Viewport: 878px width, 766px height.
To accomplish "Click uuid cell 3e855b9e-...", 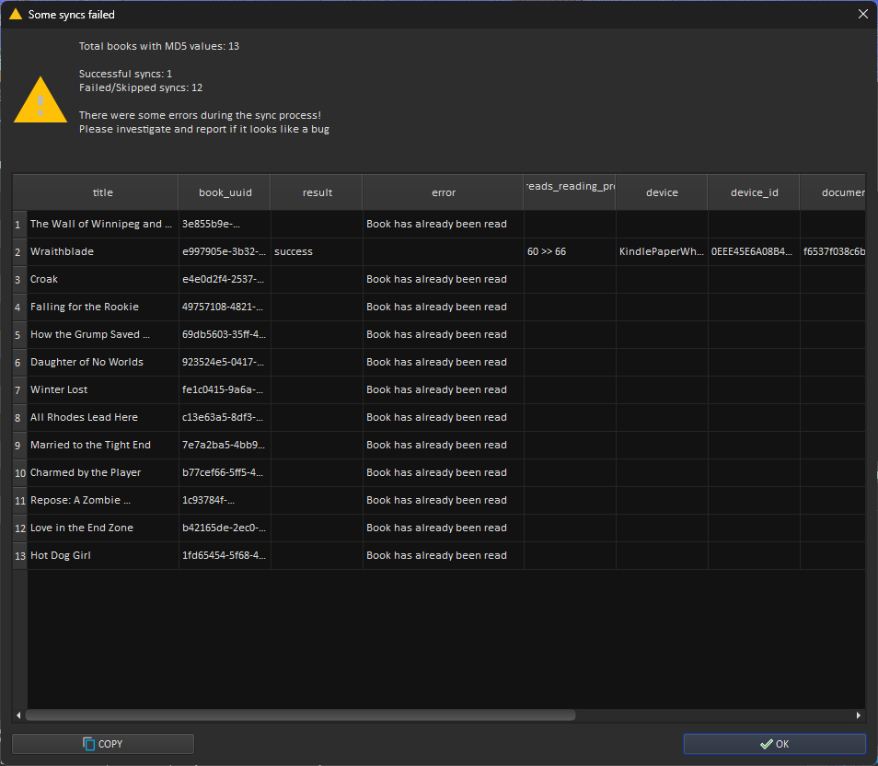I will tap(225, 224).
